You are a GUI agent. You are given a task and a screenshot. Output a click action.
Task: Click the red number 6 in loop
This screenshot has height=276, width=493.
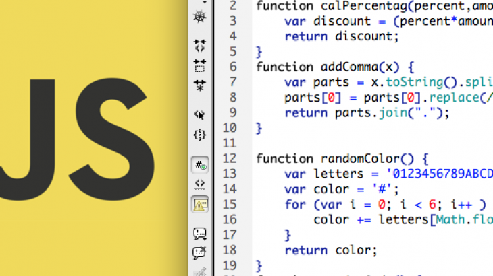[x=432, y=205]
